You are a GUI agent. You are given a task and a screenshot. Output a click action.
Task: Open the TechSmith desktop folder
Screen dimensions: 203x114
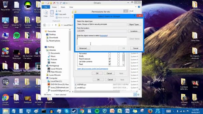coord(5,67)
